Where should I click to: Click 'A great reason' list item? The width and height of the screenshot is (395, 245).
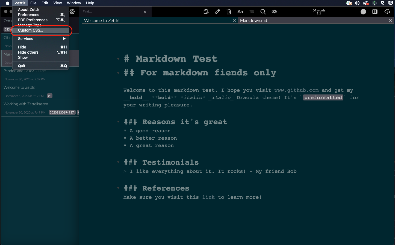(152, 145)
